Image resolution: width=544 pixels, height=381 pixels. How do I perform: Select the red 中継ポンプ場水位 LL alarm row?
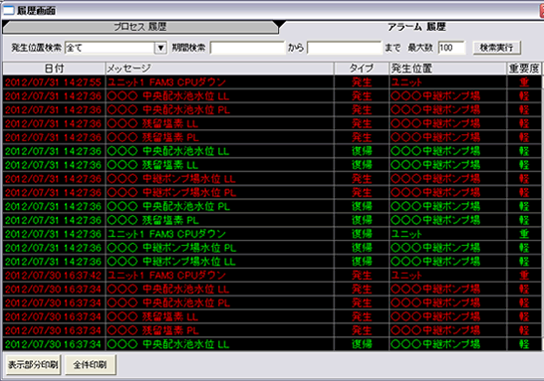coord(272,179)
